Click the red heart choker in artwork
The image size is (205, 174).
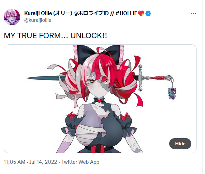[99, 101]
